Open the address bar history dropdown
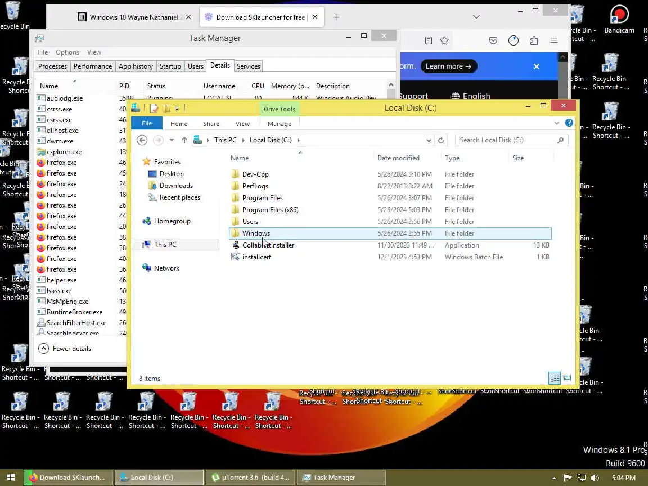The width and height of the screenshot is (648, 486). tap(429, 140)
